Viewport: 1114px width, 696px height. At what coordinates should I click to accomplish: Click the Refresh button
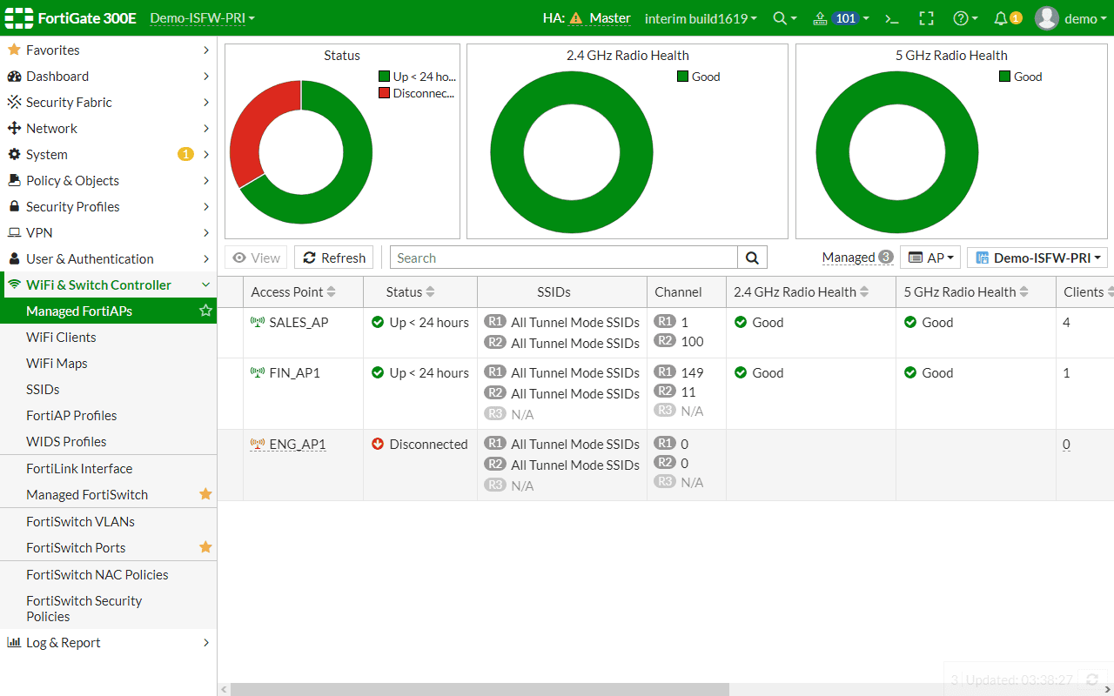tap(334, 258)
